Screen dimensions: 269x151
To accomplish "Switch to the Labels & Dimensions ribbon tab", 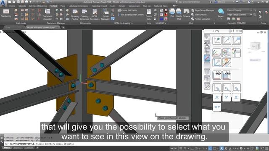I will 79,6.
